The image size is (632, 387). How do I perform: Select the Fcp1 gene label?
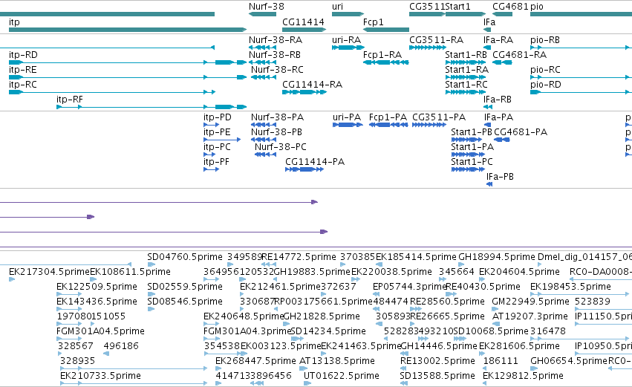[x=374, y=22]
